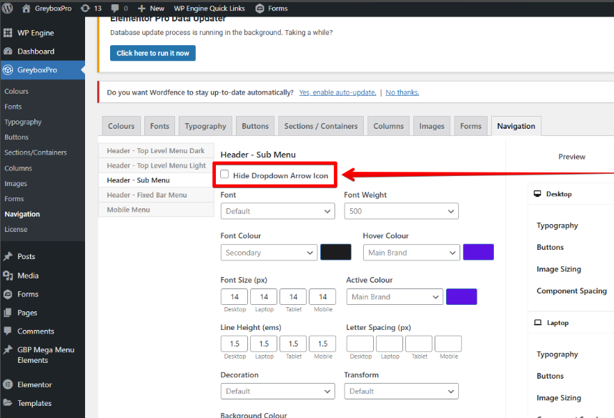614x418 pixels.
Task: Select Header - Top Level Menu Light
Action: point(156,165)
